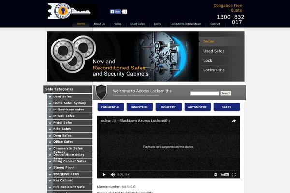290x193 pixels.
Task: Play the locksmith YouTube video
Action: click(104, 174)
